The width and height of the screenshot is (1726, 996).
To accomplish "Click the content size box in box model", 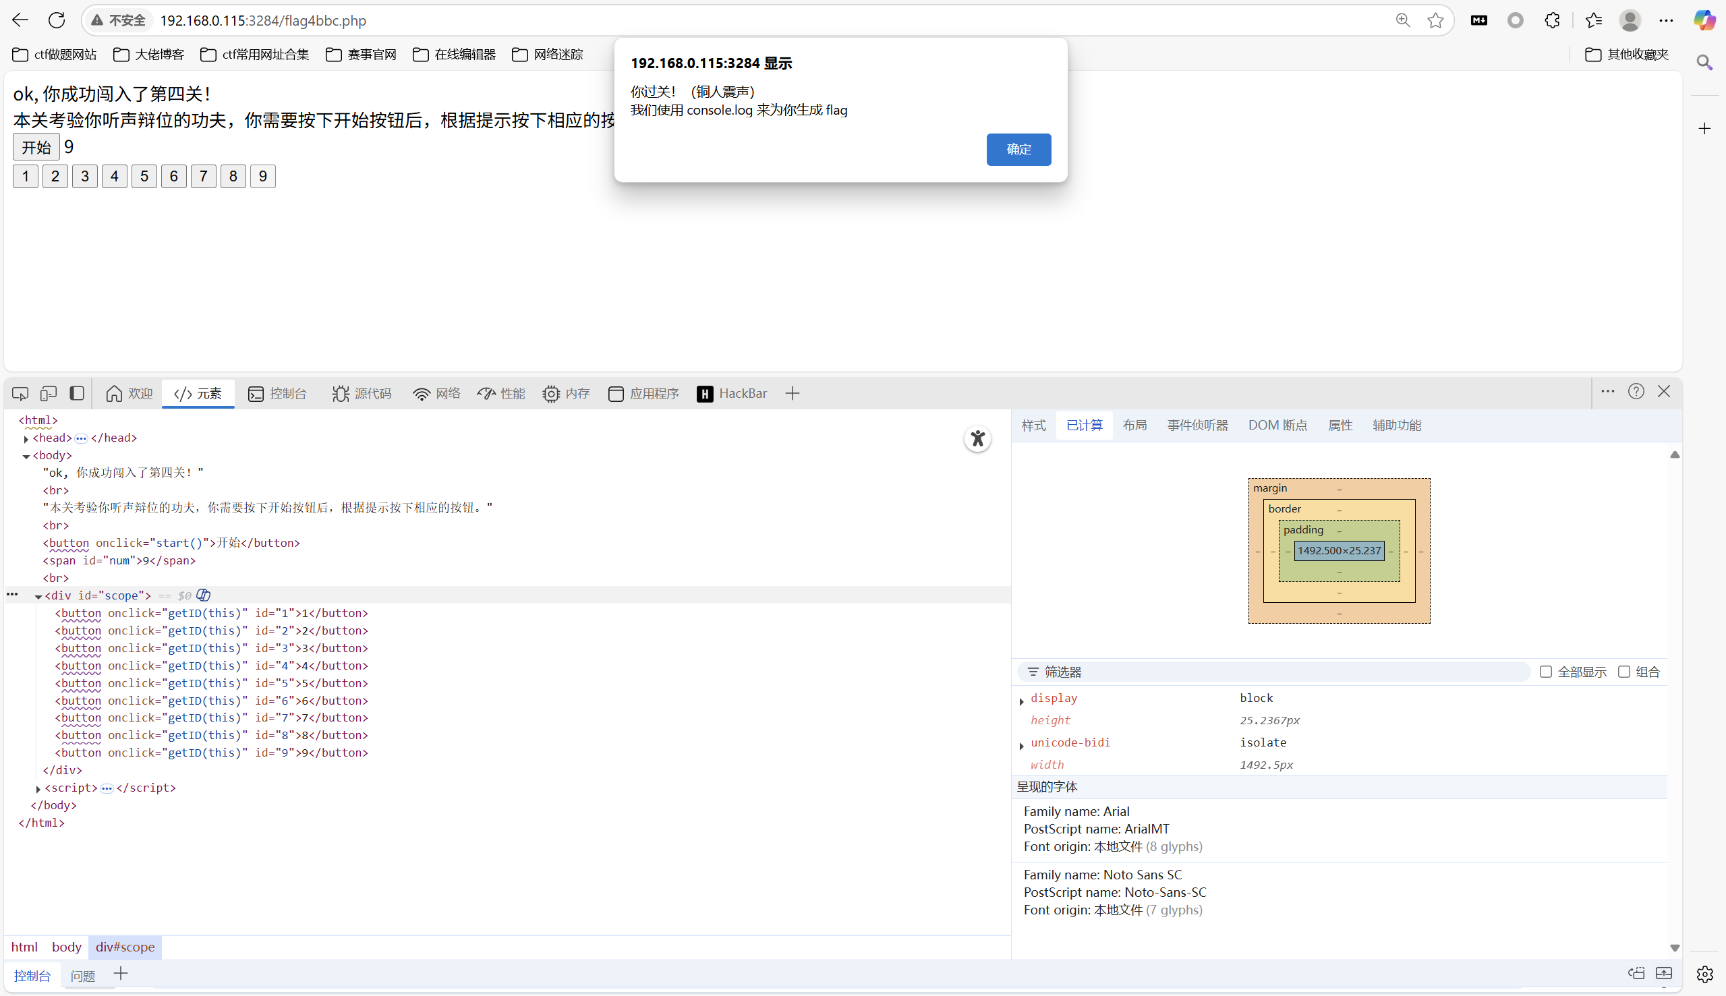I will (1339, 551).
